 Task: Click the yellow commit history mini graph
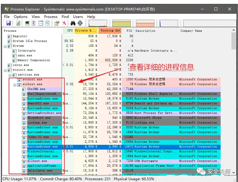(122, 23)
